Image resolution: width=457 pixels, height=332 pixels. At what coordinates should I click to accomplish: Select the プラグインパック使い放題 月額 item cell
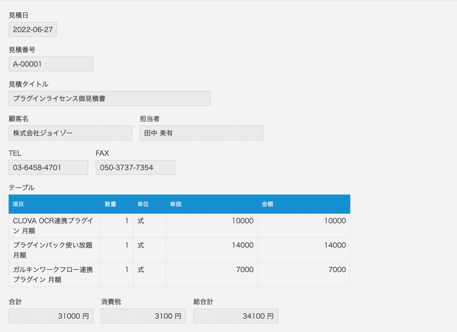point(55,250)
